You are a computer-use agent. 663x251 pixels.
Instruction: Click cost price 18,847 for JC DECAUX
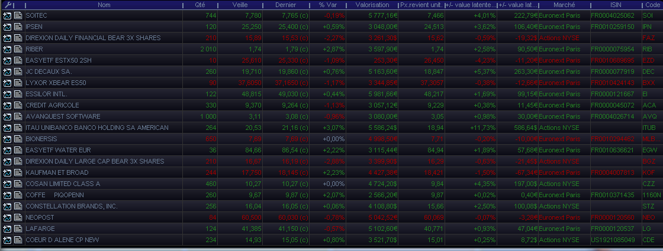[x=433, y=71]
